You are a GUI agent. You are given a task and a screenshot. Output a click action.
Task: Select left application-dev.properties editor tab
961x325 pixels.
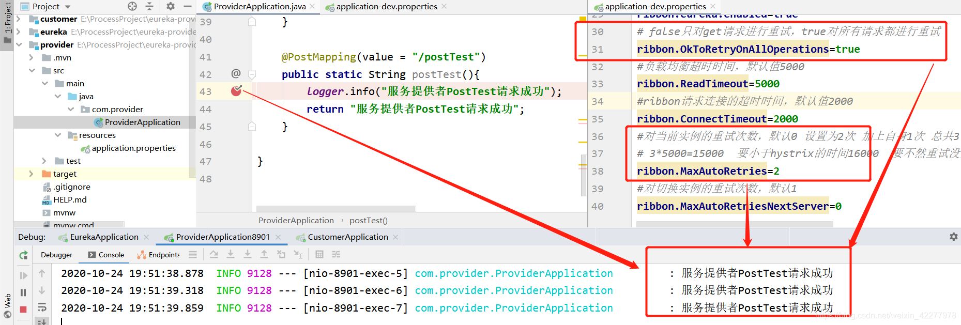click(x=386, y=7)
